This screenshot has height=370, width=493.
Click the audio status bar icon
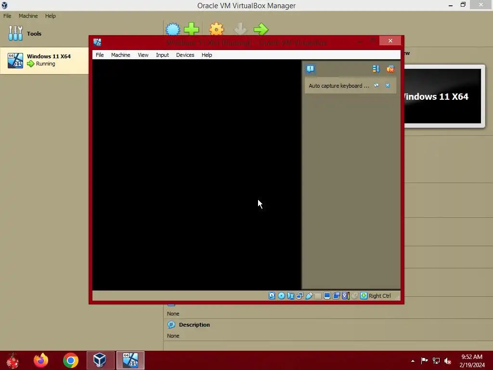pyautogui.click(x=290, y=296)
